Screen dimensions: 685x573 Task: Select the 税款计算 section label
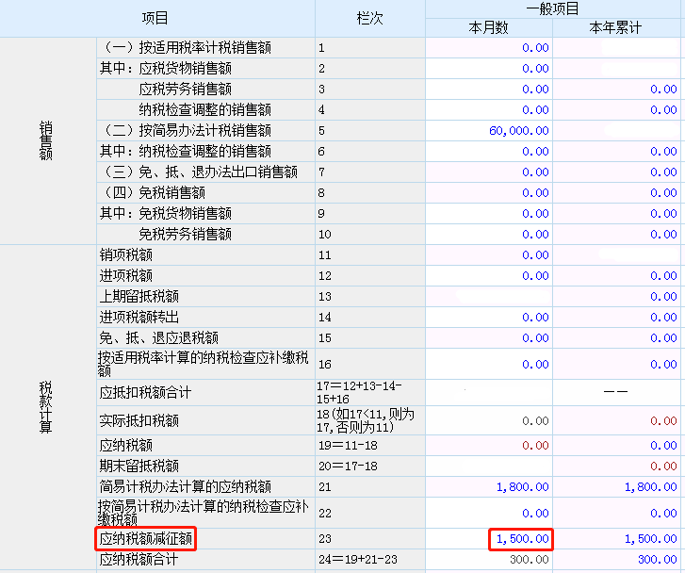tap(46, 407)
